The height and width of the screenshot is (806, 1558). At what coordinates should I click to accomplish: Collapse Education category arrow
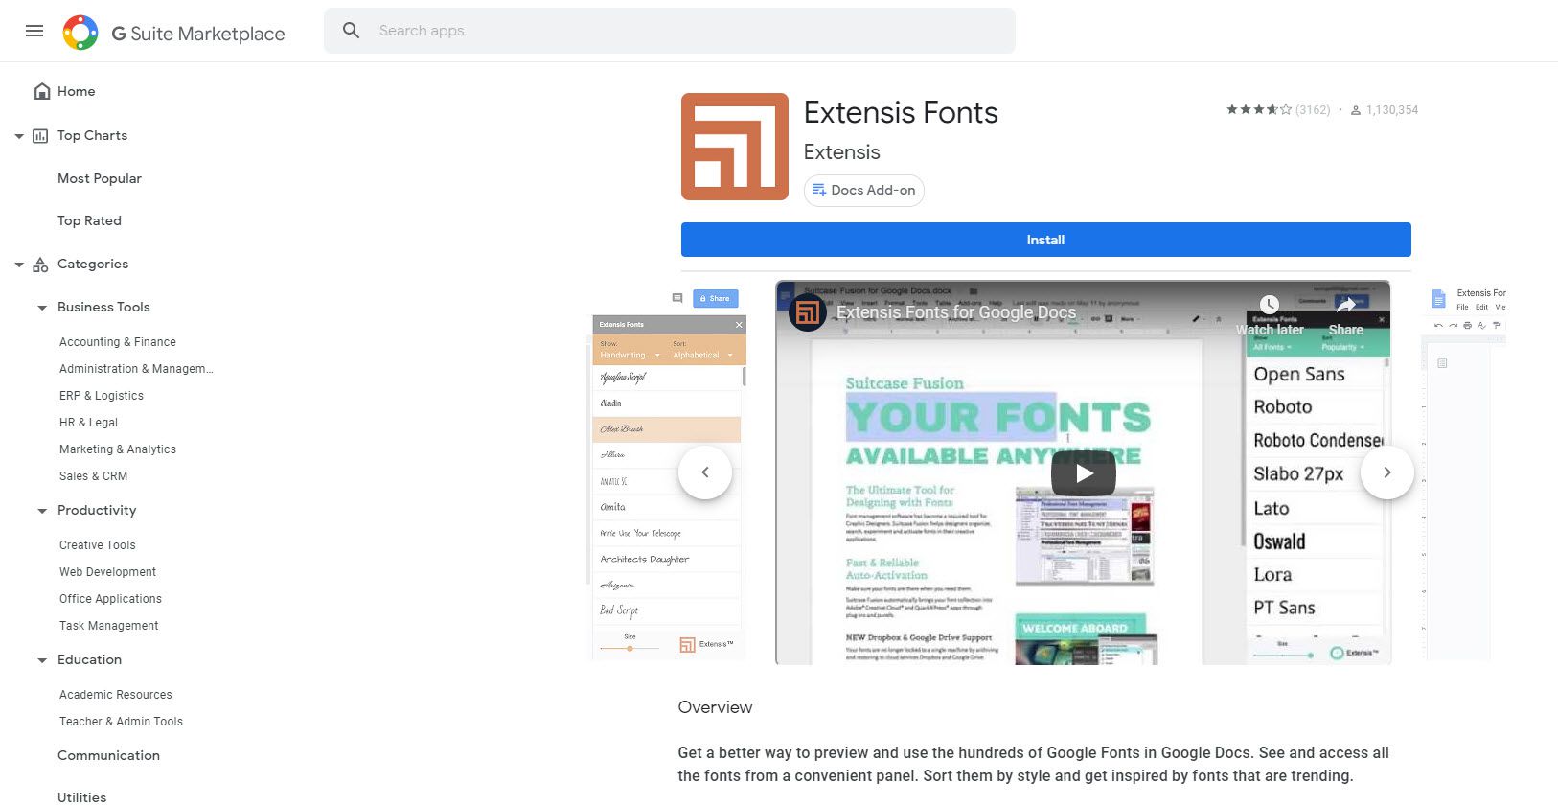(x=42, y=660)
